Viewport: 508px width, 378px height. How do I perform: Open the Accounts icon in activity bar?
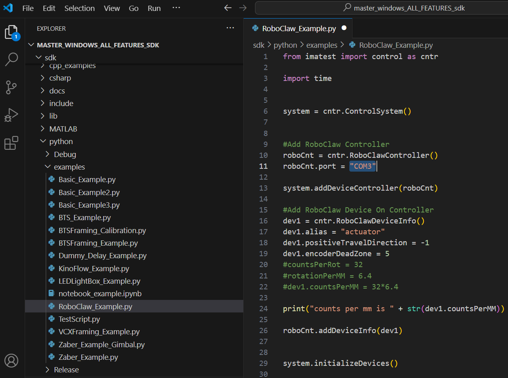coord(11,360)
